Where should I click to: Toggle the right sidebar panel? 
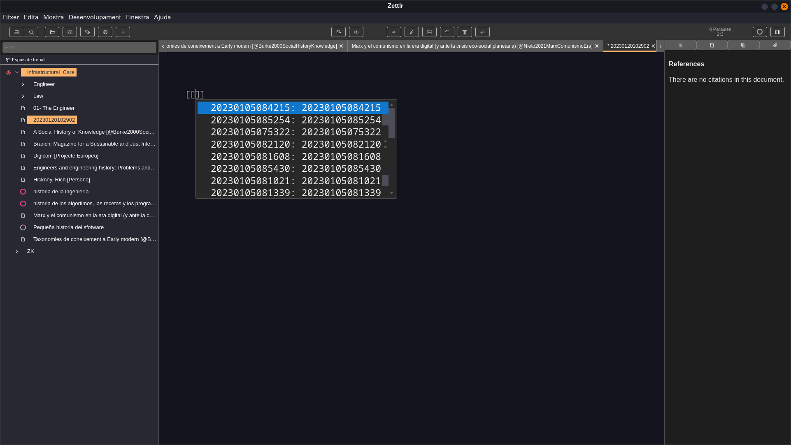click(x=777, y=32)
